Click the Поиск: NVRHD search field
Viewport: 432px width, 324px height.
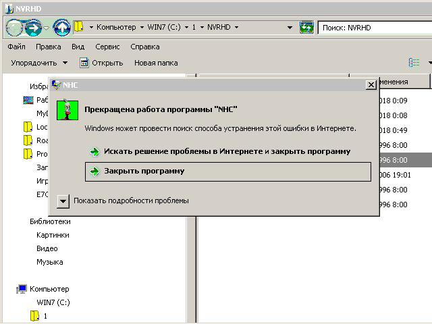click(375, 28)
